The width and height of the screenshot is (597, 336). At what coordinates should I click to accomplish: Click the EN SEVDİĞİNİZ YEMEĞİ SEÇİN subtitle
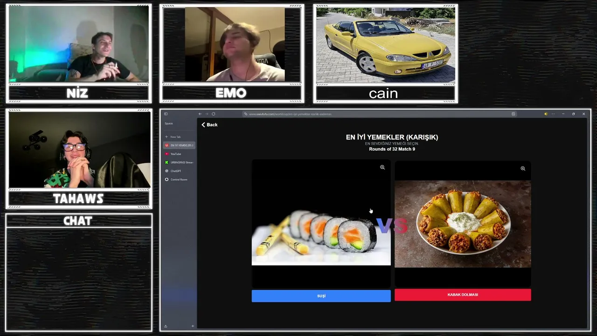click(x=392, y=144)
